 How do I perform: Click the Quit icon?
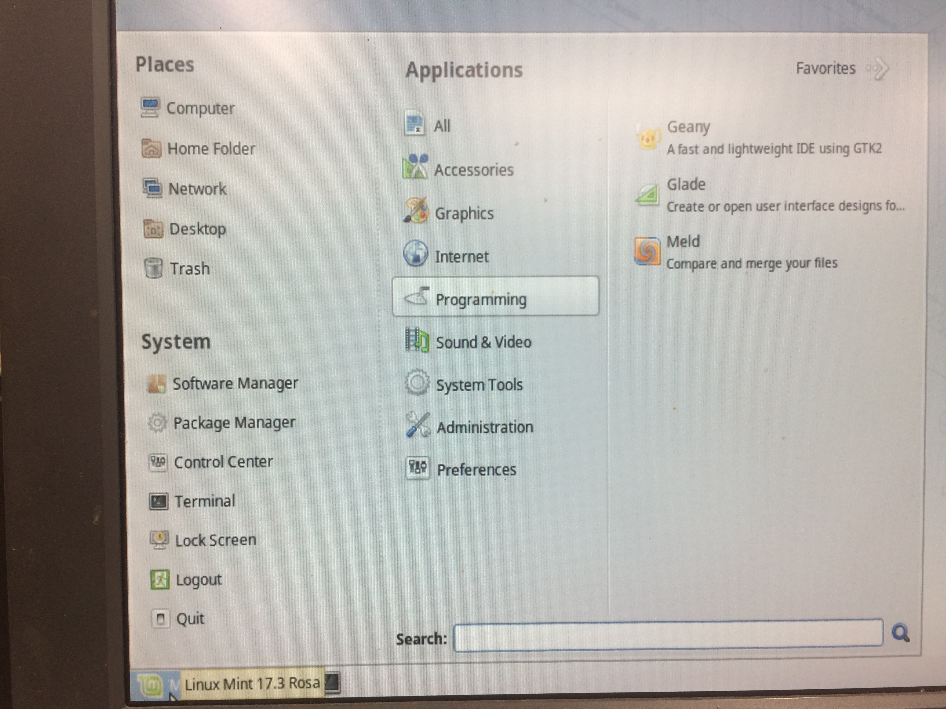161,618
